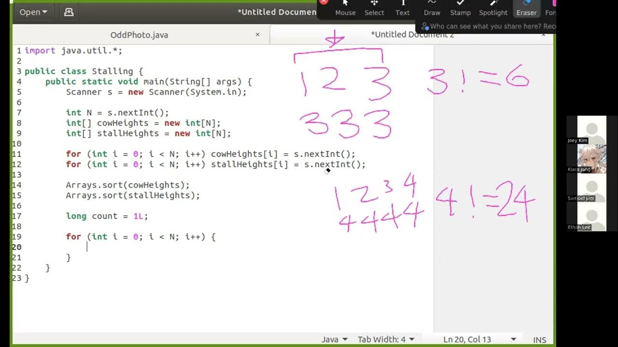Open the Open file dropdown

pos(33,12)
